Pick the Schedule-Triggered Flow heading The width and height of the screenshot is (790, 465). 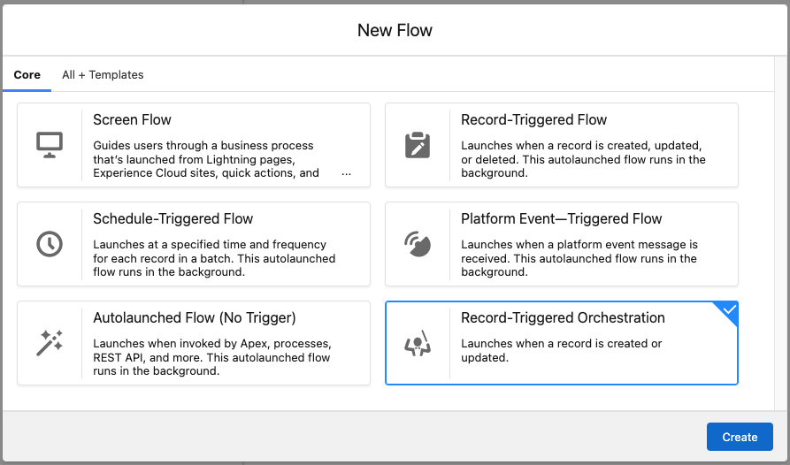[x=173, y=219]
